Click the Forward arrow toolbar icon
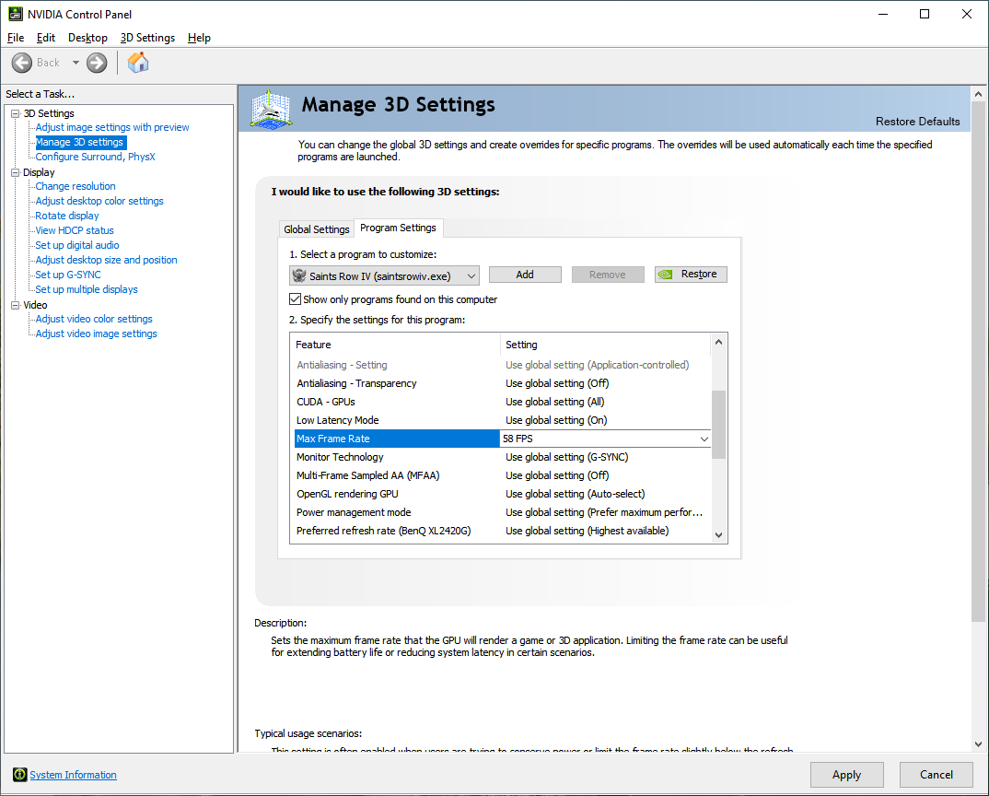The height and width of the screenshot is (796, 989). tap(97, 63)
